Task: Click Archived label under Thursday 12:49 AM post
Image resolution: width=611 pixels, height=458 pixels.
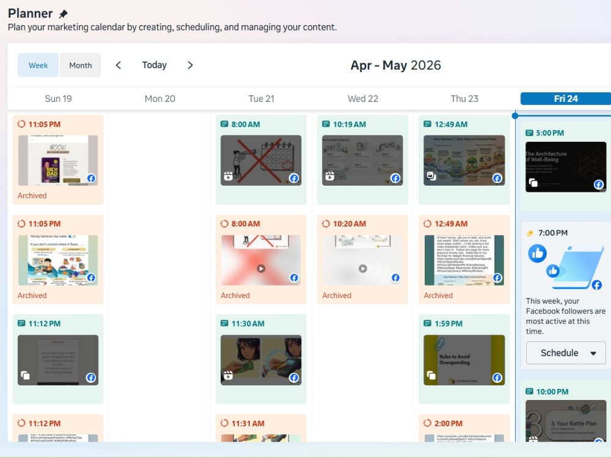Action: pyautogui.click(x=438, y=296)
